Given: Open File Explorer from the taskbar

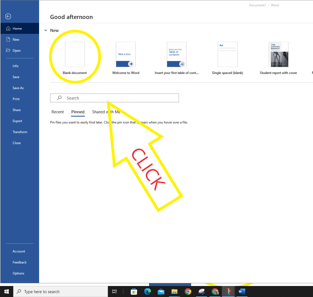Looking at the screenshot, I should point(175,291).
